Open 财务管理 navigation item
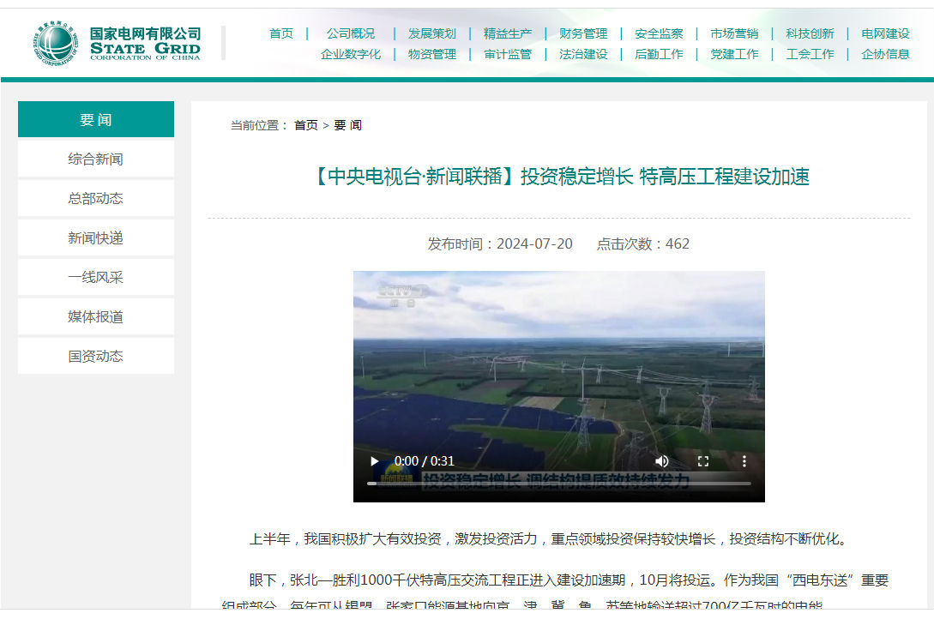 583,33
